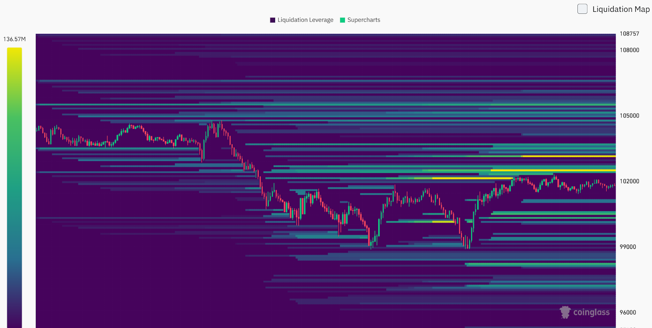Select the 99000 price axis label
The image size is (652, 328).
[628, 247]
